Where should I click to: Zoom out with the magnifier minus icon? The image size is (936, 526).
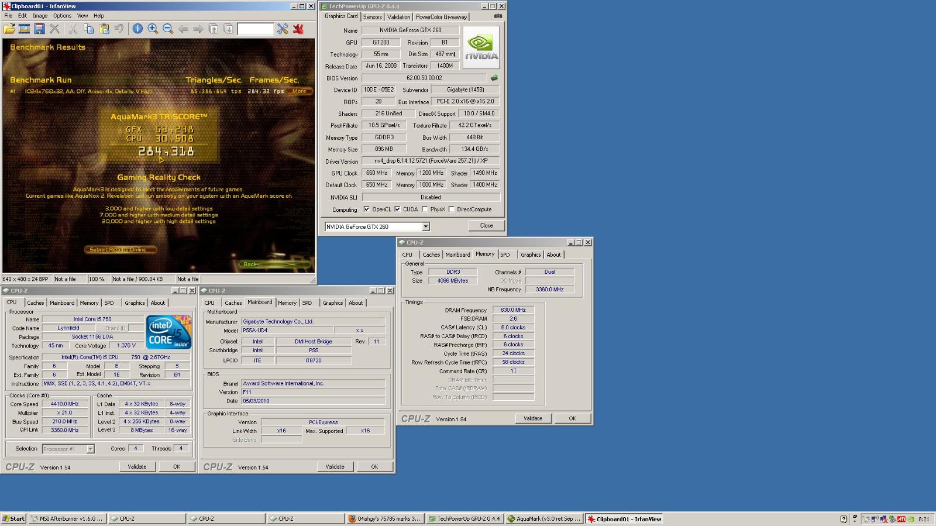[168, 29]
